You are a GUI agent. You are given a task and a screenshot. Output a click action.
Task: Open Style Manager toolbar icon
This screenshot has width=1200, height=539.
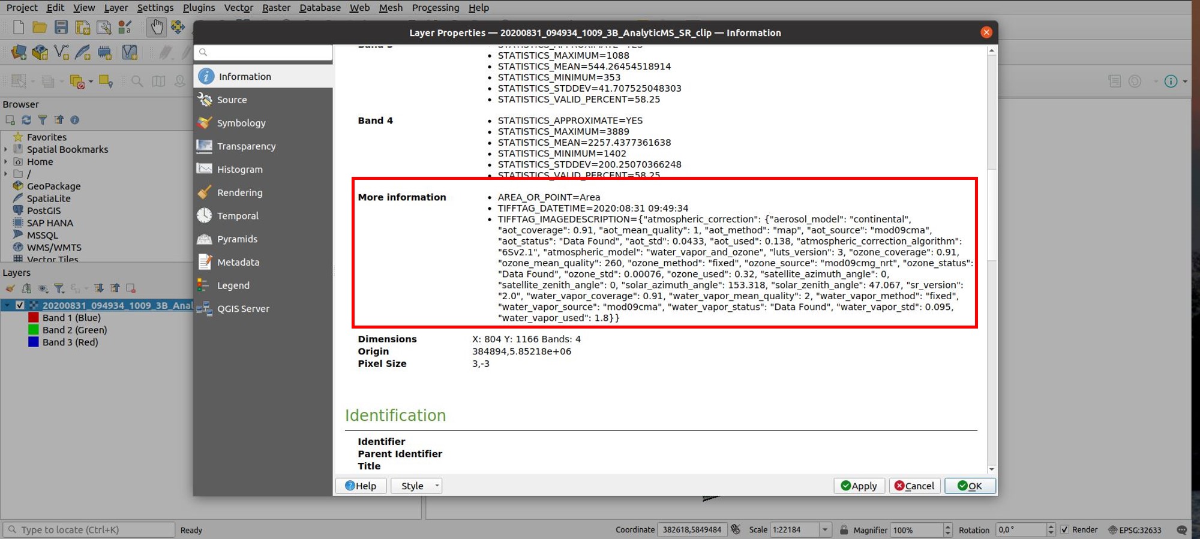125,28
